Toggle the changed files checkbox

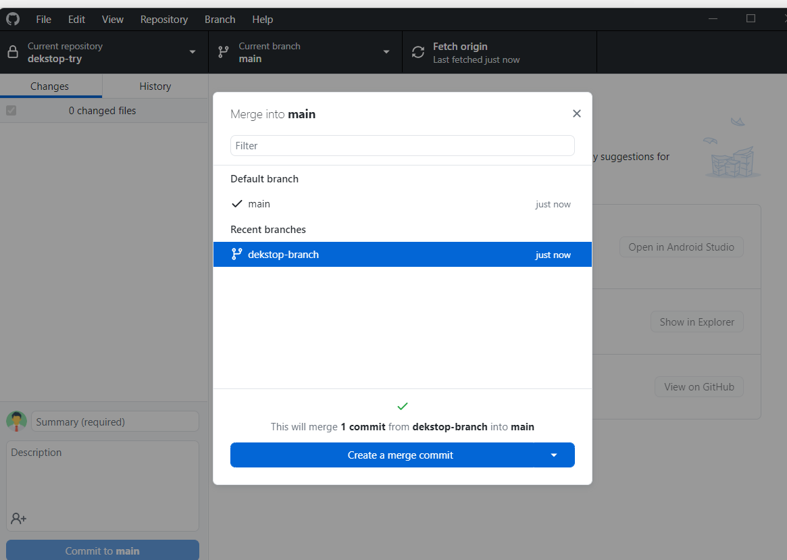[11, 110]
